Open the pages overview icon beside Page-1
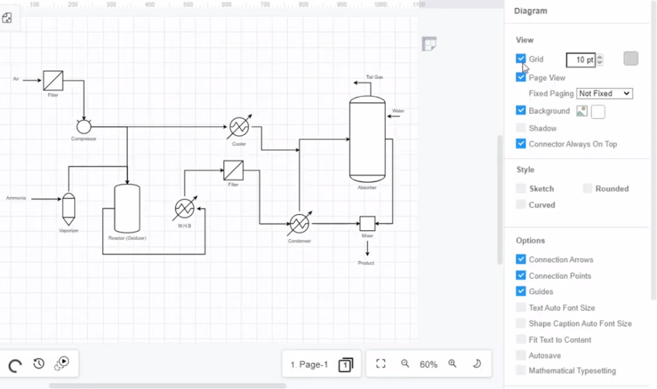657x389 pixels. (345, 364)
